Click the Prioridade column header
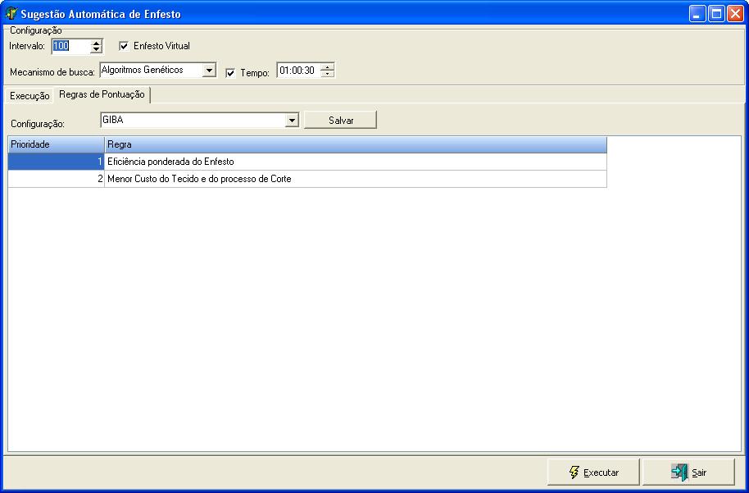Image resolution: width=749 pixels, height=493 pixels. pyautogui.click(x=56, y=144)
